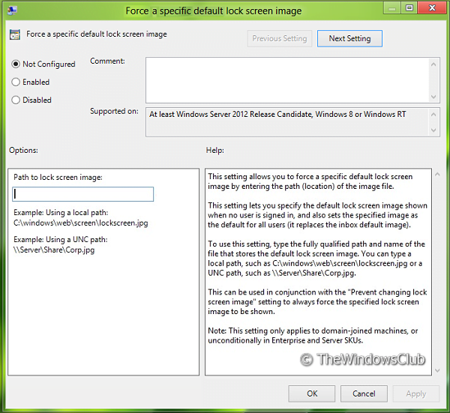Screen dimensions: 450x413
Task: Select the Disabled radio button
Action: point(16,100)
